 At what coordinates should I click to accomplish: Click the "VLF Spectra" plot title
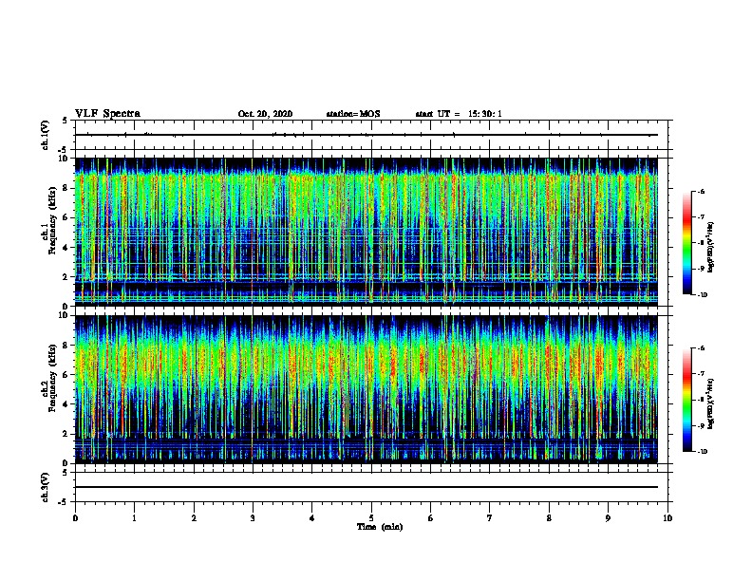click(x=107, y=114)
